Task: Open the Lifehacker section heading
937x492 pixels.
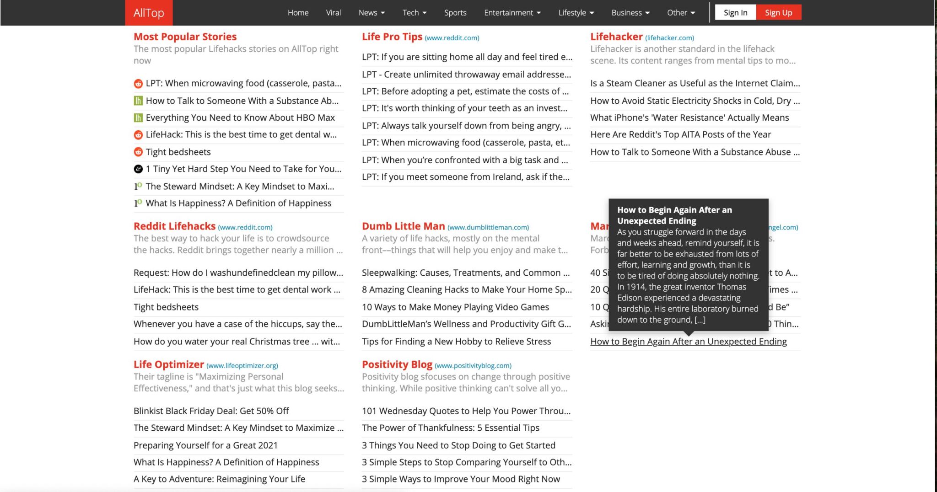Action: pyautogui.click(x=616, y=37)
